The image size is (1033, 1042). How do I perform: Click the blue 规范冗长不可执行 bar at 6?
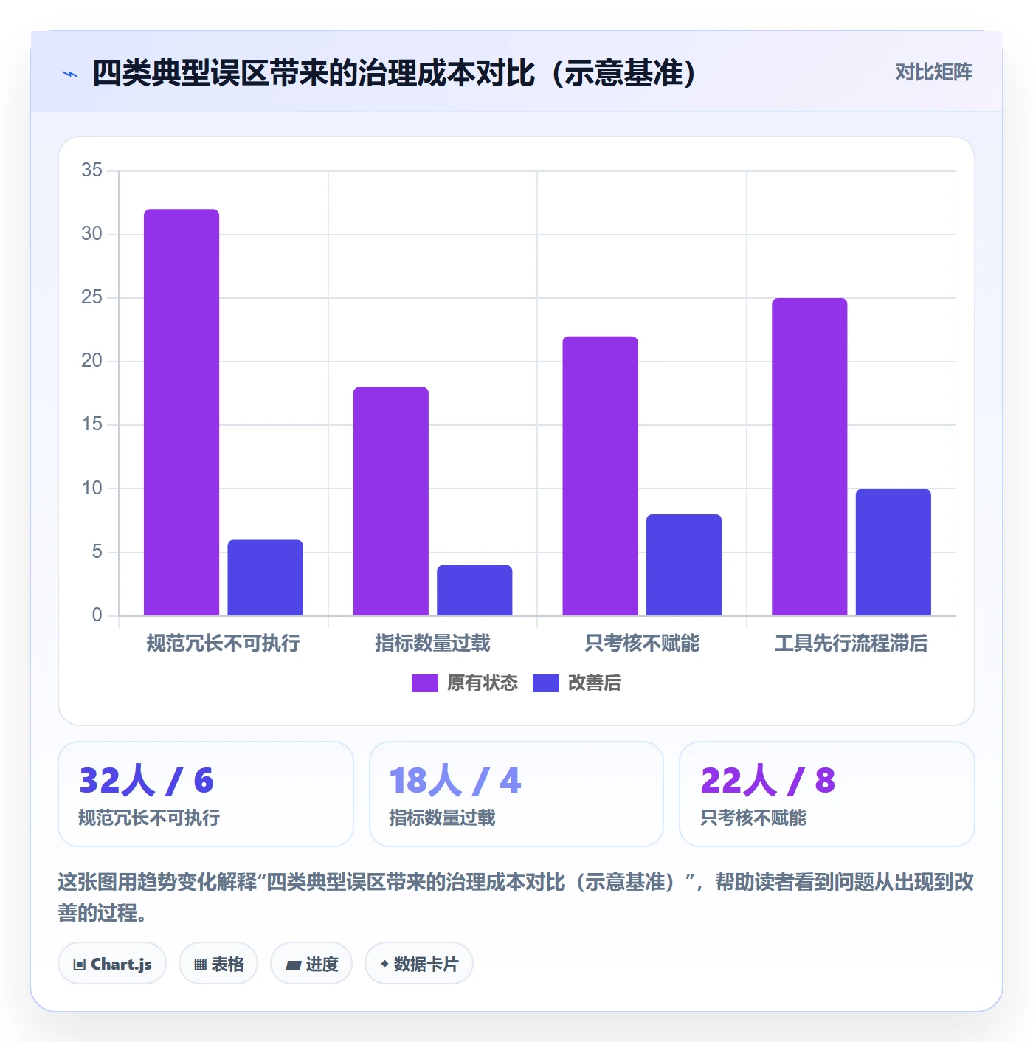(x=265, y=578)
